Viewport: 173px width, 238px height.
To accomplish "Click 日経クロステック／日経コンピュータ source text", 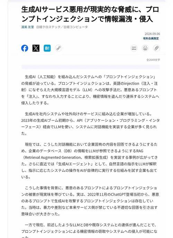I will 62,27.
